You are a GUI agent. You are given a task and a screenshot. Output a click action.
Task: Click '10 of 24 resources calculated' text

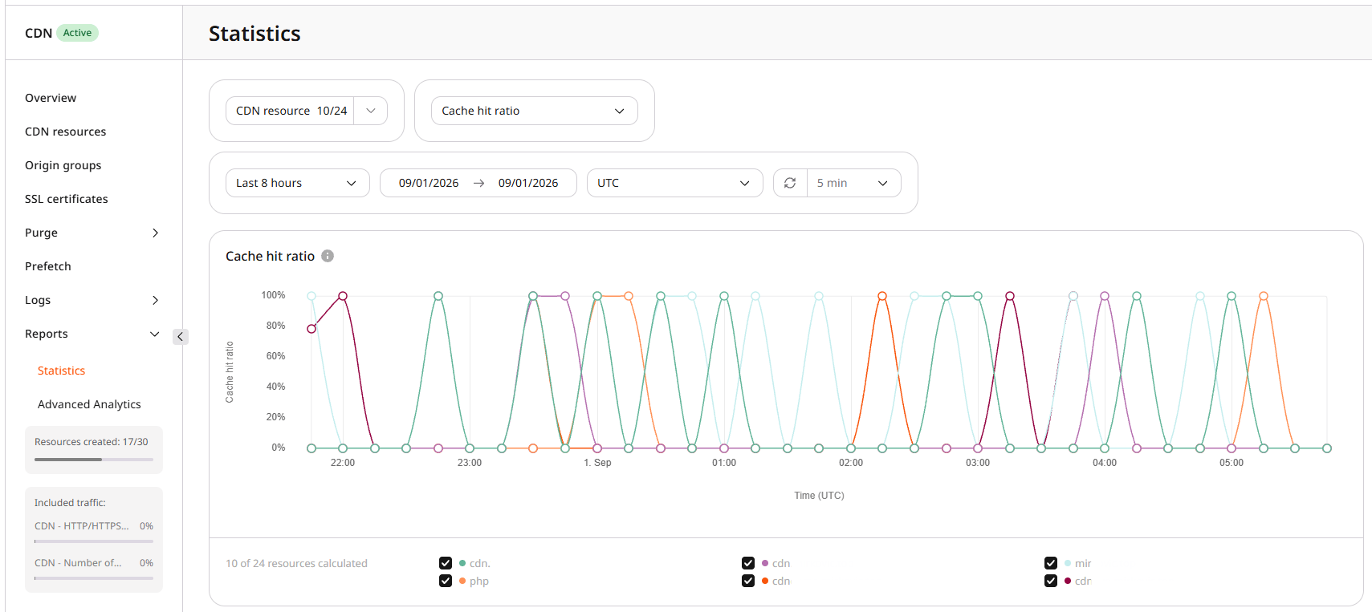pyautogui.click(x=296, y=563)
